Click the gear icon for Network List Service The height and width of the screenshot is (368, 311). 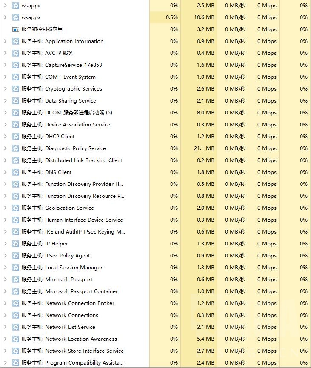16,327
